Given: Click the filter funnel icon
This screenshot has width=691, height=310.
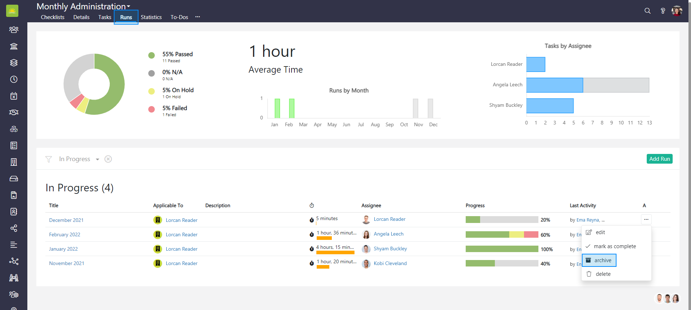Looking at the screenshot, I should pos(49,159).
